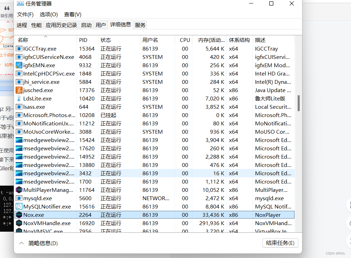351x258 pixels.
Task: Click memory value 5,644 K
Action: pos(215,48)
